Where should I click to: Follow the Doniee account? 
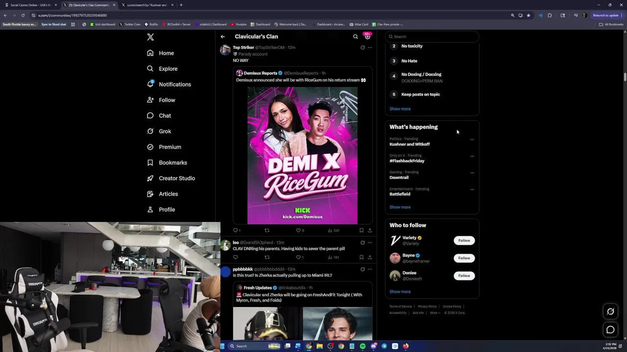464,276
